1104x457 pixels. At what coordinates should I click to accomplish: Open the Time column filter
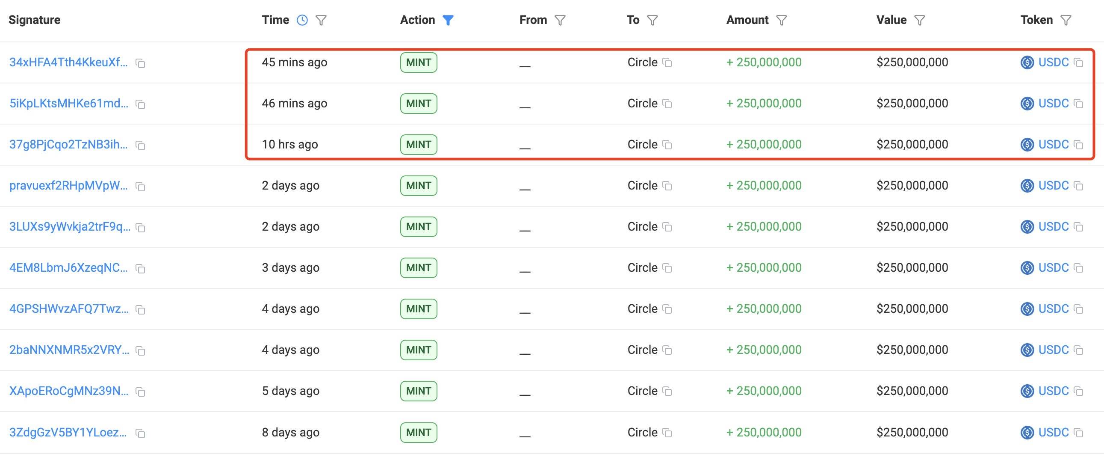tap(321, 20)
